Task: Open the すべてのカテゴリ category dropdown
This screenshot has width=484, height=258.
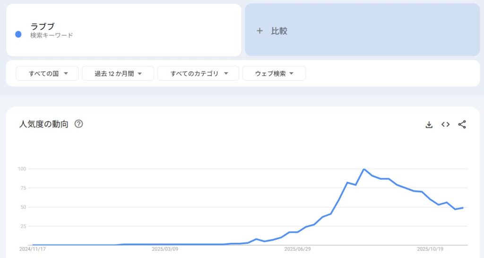Action: pos(198,73)
